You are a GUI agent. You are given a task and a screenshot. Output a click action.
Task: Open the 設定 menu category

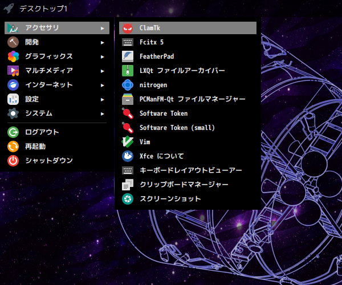tap(57, 99)
